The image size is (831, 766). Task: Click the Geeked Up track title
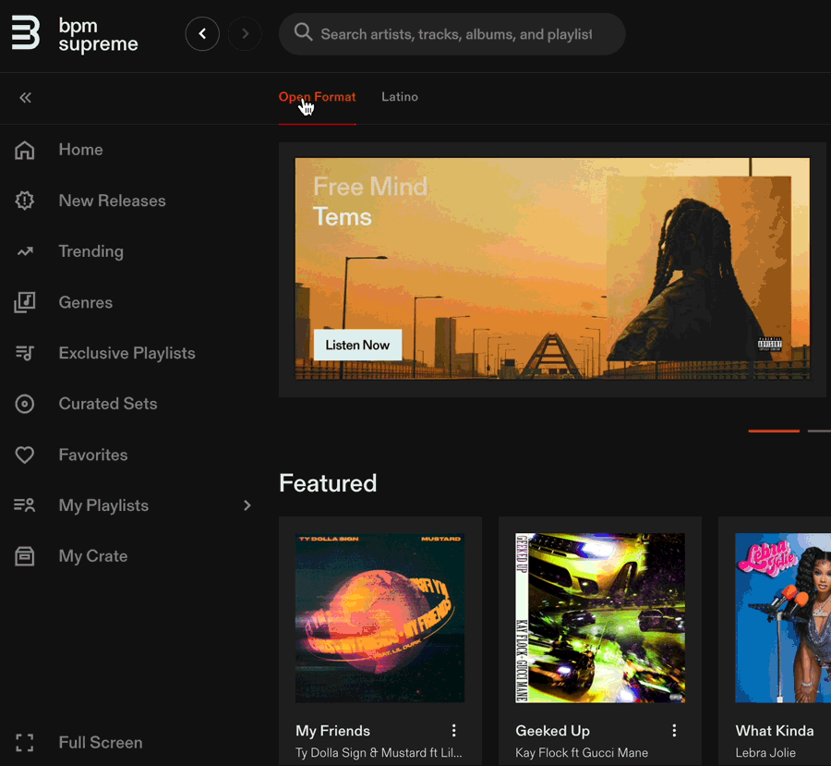point(553,731)
